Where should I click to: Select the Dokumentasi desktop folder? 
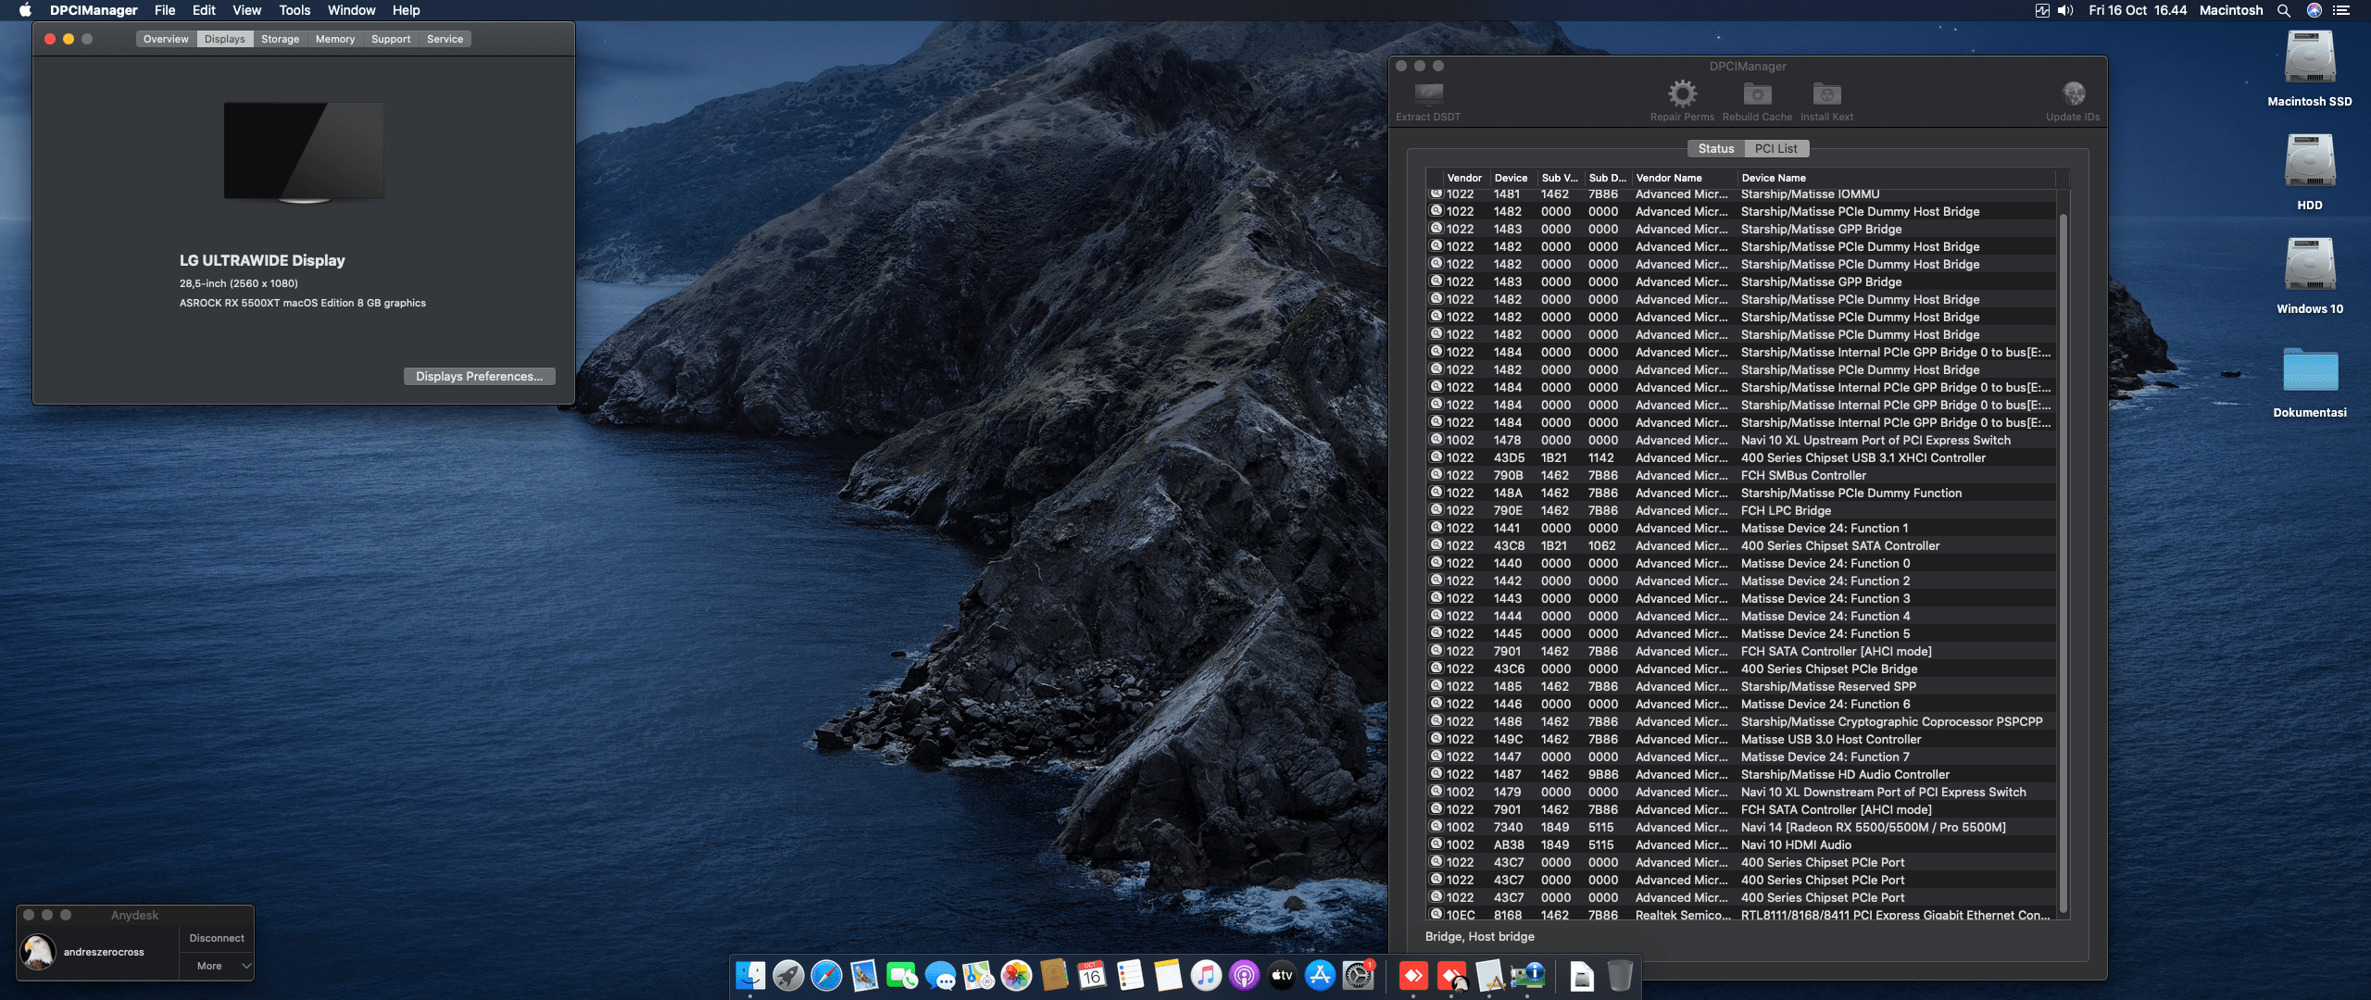[x=2310, y=381]
